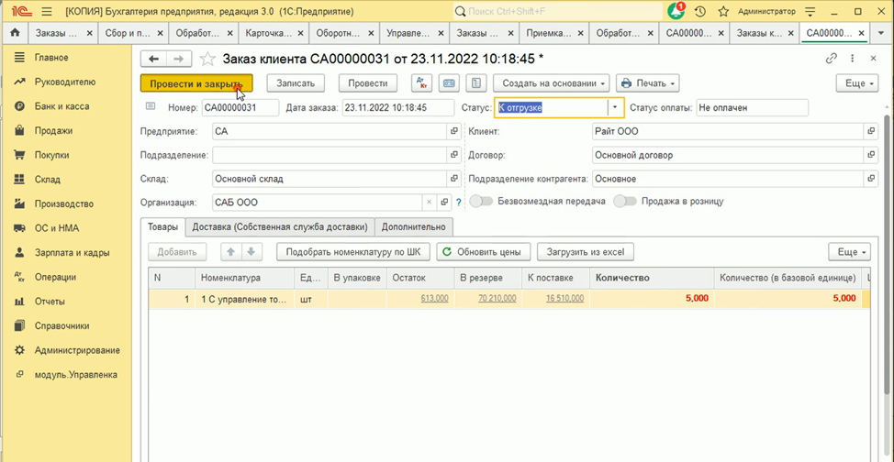Switch to the Оборотн... tab
Viewport: 894px width, 462px height.
click(338, 34)
